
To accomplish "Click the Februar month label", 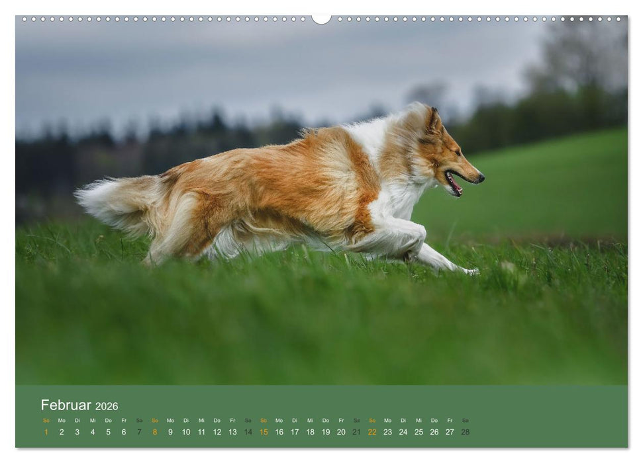I will [66, 405].
